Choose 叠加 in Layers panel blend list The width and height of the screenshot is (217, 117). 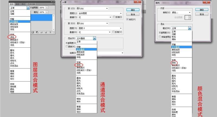click(12, 50)
